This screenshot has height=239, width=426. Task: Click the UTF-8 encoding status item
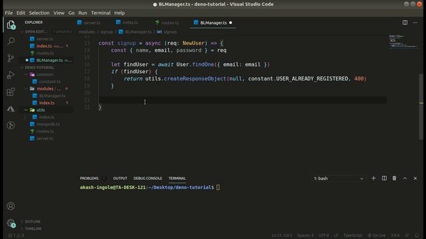coord(323,236)
